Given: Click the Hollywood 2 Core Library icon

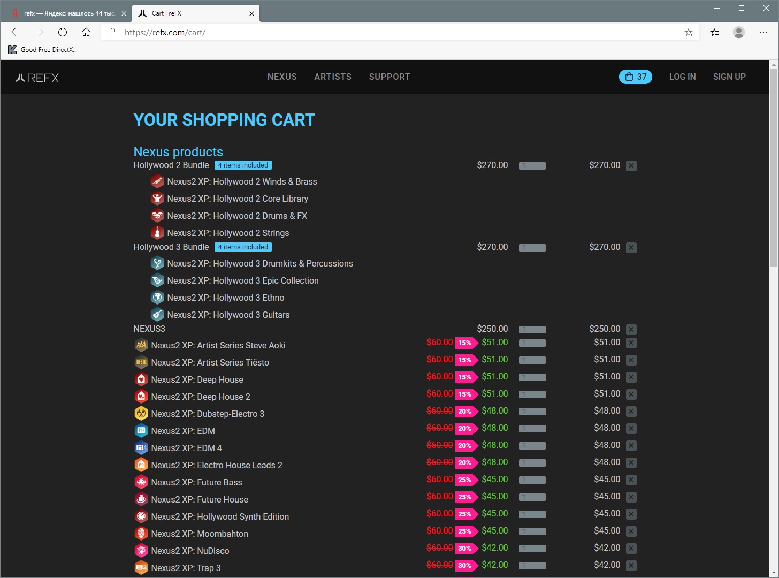Looking at the screenshot, I should tap(157, 199).
